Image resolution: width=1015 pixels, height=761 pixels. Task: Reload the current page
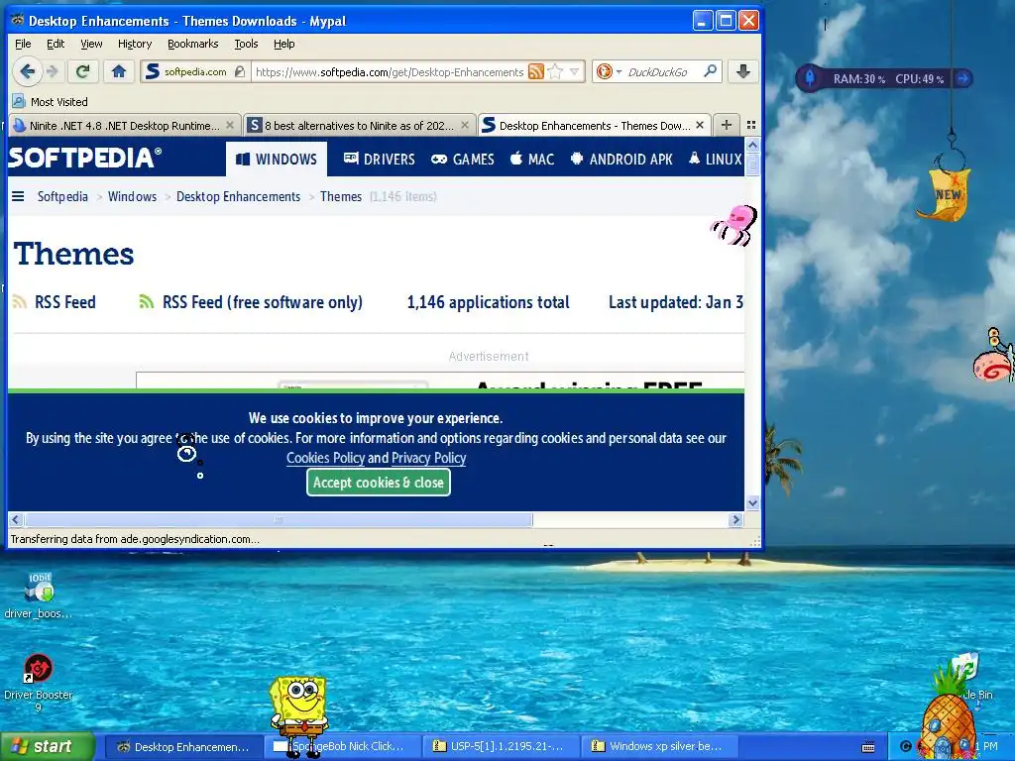(82, 71)
